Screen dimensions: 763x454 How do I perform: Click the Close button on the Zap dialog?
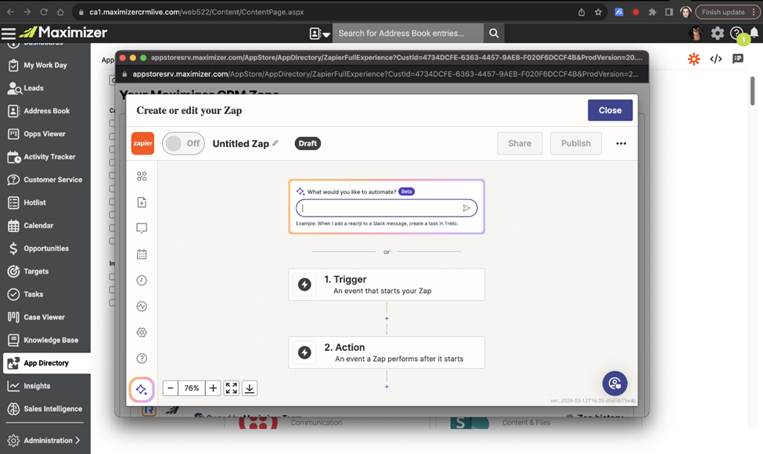pyautogui.click(x=610, y=110)
